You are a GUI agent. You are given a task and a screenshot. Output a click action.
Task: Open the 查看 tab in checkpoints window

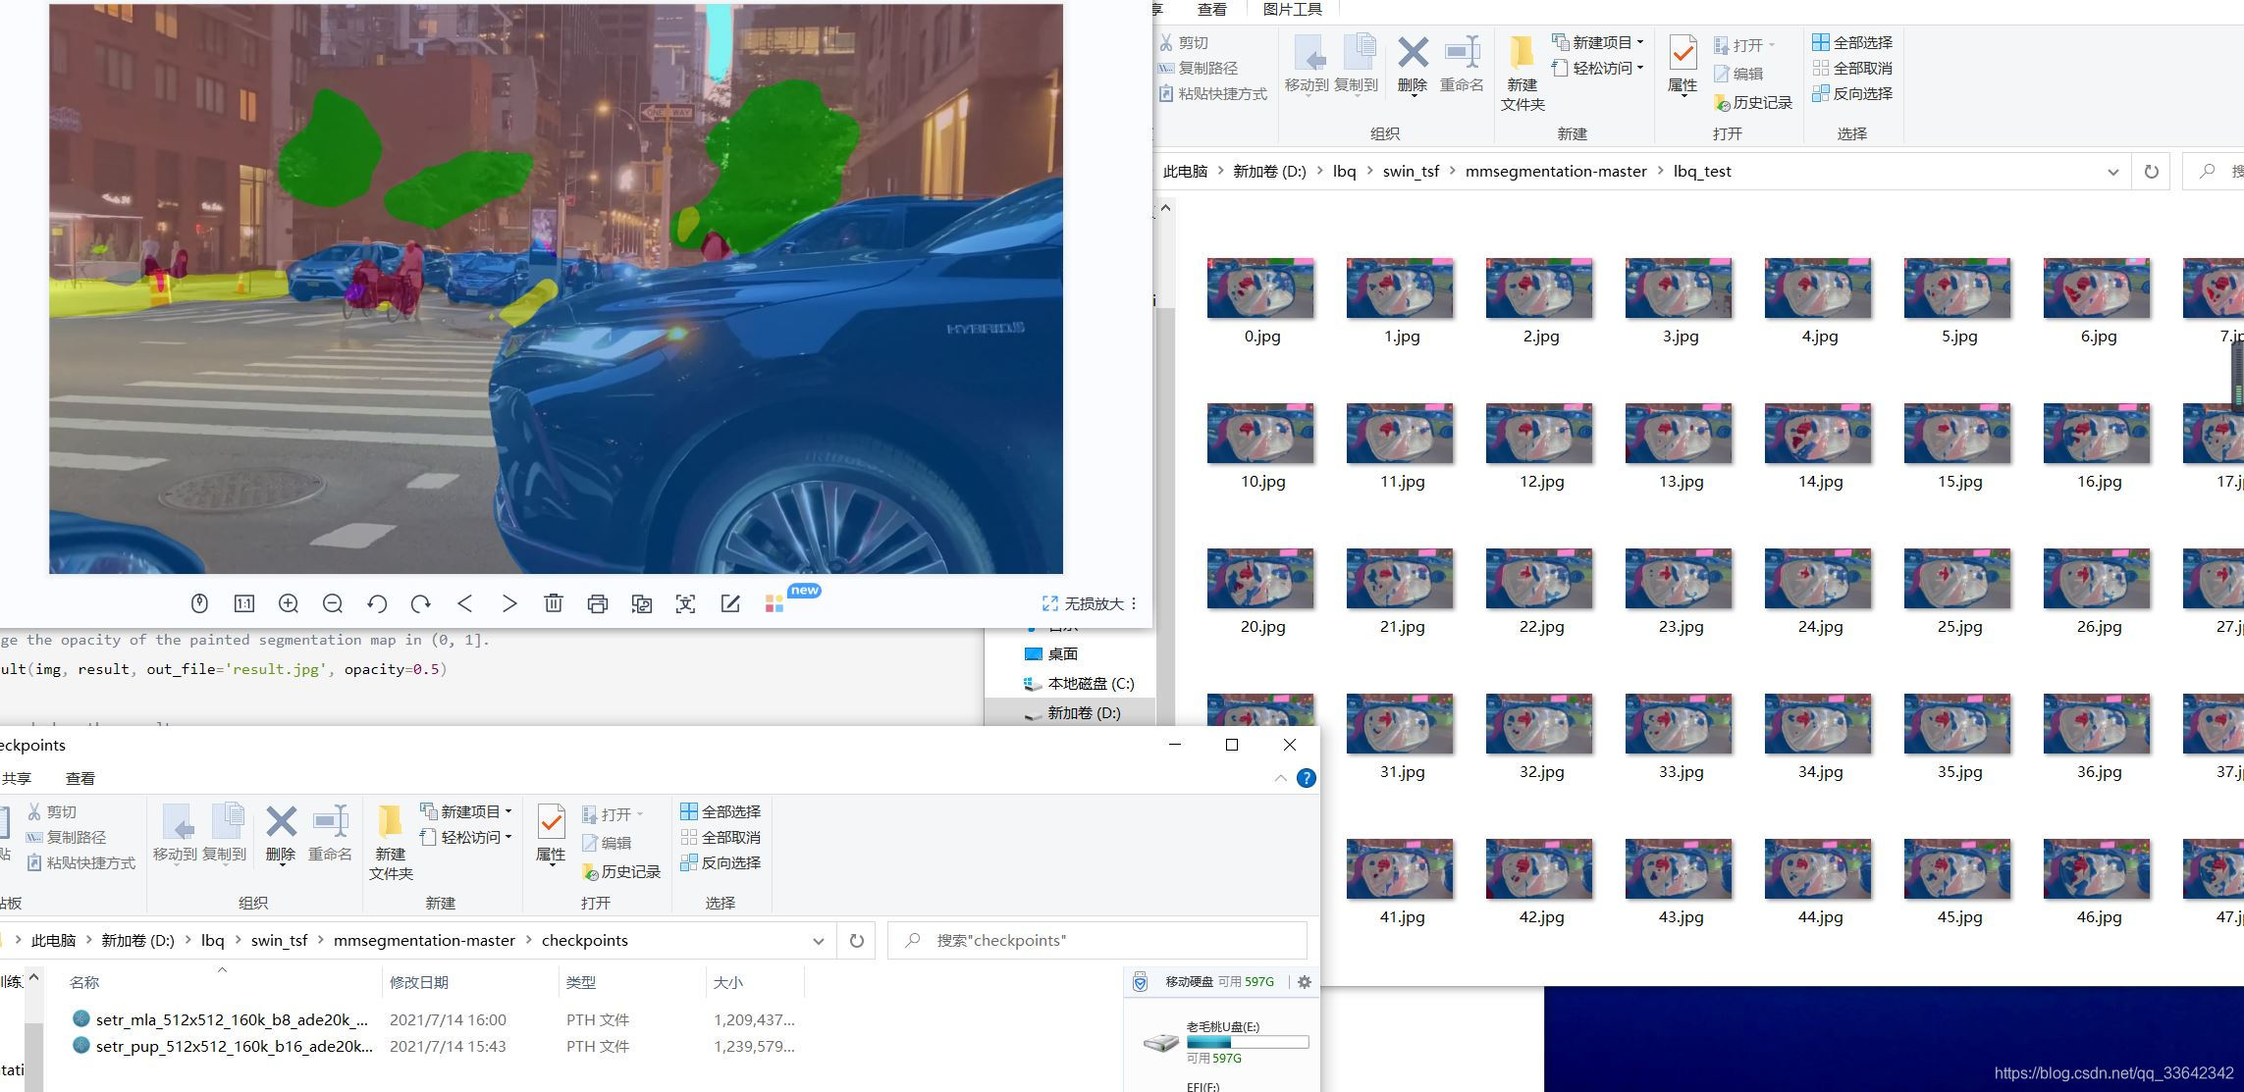coord(80,778)
